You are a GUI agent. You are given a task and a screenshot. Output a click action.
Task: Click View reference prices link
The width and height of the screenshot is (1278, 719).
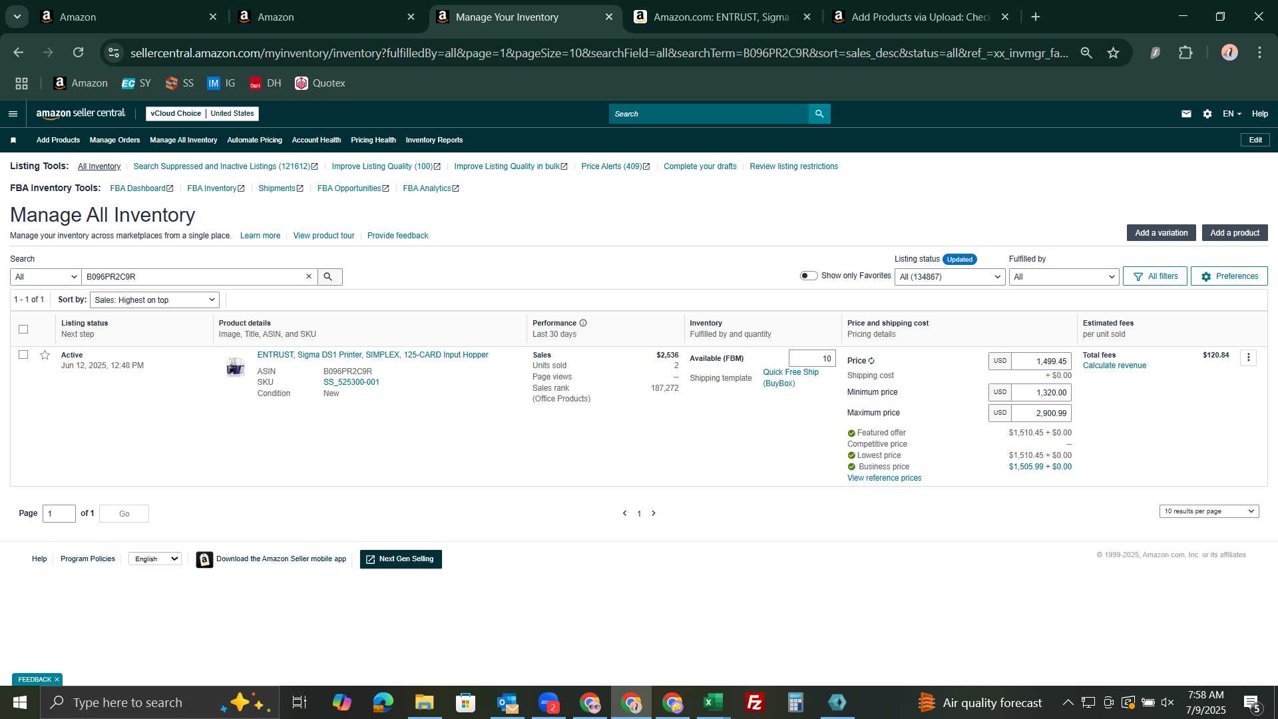click(884, 478)
